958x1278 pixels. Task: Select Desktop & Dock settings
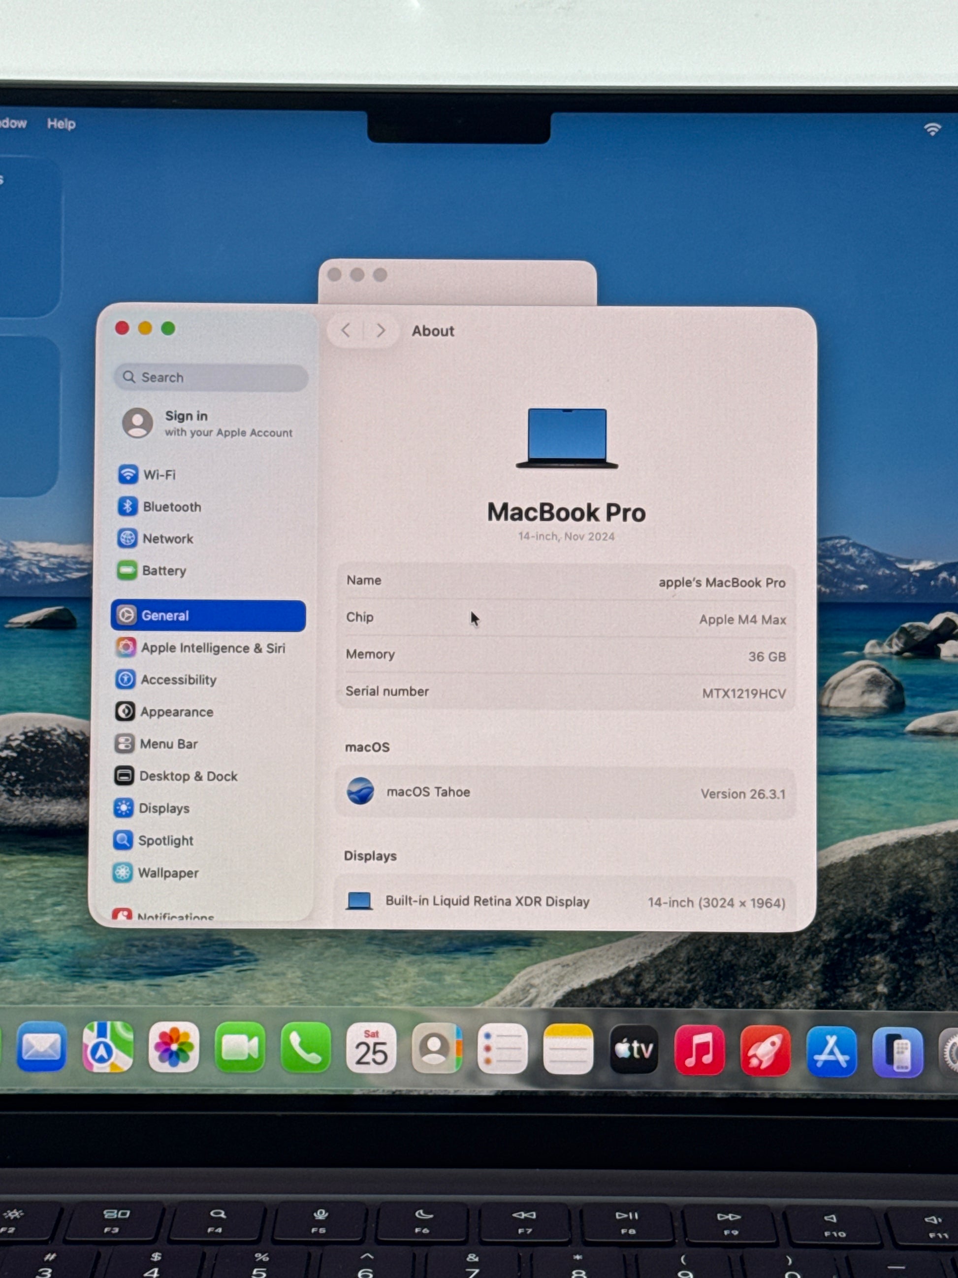(x=188, y=776)
